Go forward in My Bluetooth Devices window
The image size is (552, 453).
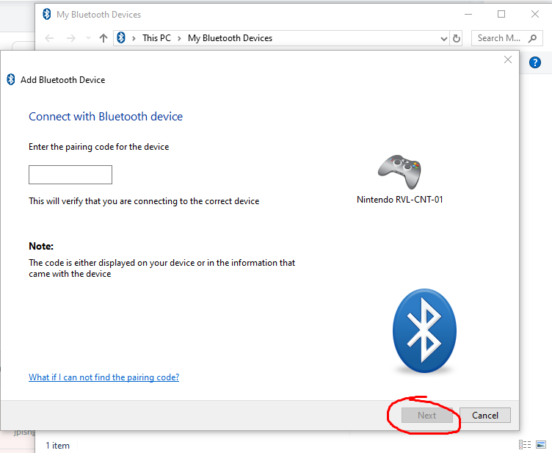point(70,38)
